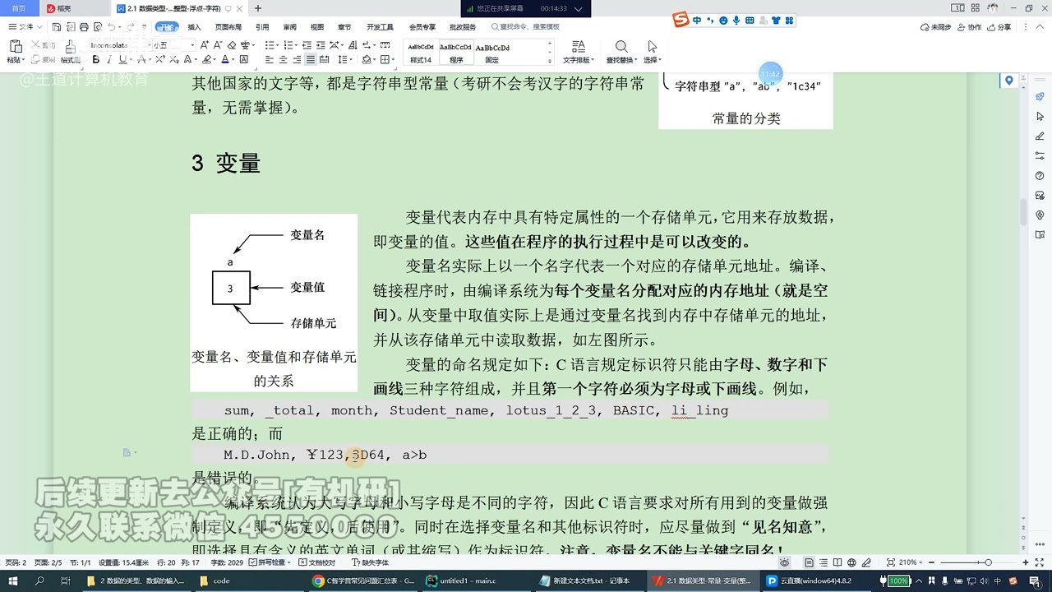The height and width of the screenshot is (592, 1052).
Task: Click the Paste clipboard icon
Action: 16,46
